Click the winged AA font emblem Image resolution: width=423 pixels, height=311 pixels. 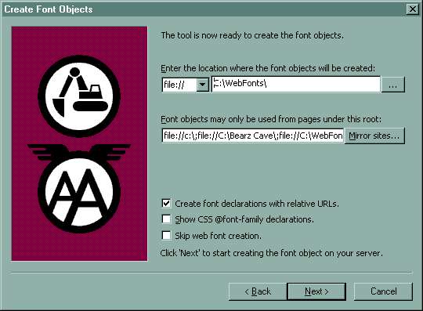pyautogui.click(x=79, y=188)
